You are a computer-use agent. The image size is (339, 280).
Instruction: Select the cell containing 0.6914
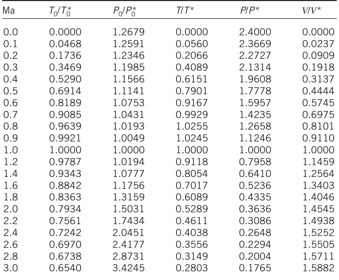point(65,91)
